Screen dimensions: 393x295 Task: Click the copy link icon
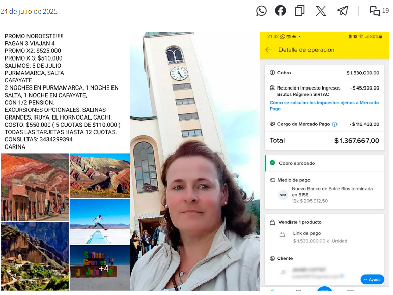coord(300,11)
